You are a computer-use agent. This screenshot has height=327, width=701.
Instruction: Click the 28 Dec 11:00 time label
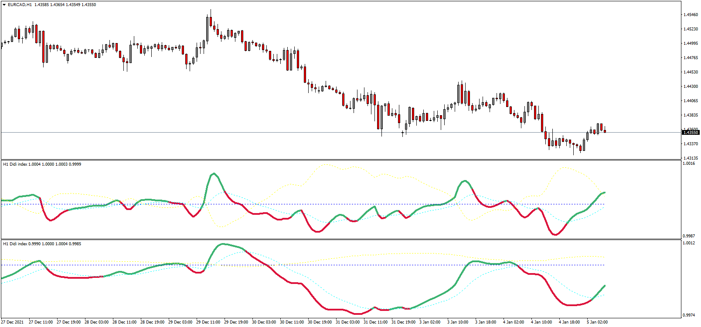click(x=124, y=322)
